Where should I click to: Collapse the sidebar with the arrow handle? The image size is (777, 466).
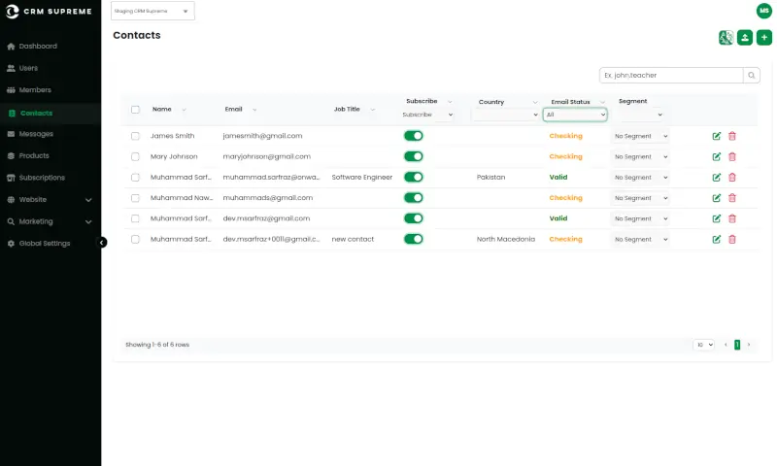102,242
